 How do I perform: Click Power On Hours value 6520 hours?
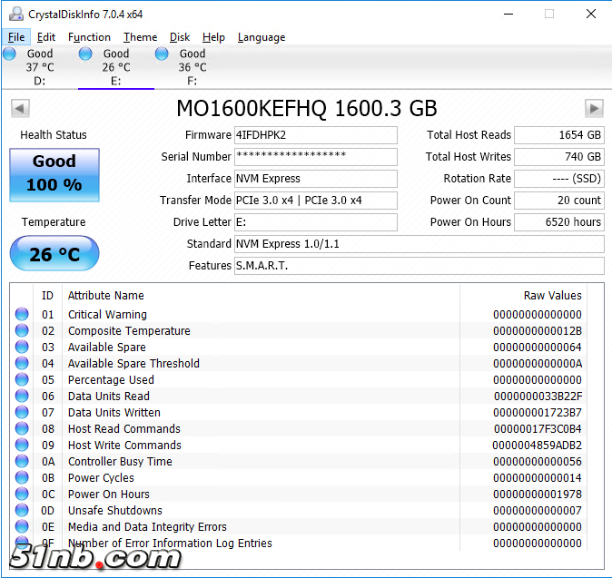(x=559, y=222)
